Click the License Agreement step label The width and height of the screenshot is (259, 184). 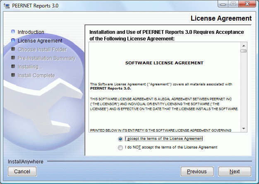click(40, 41)
